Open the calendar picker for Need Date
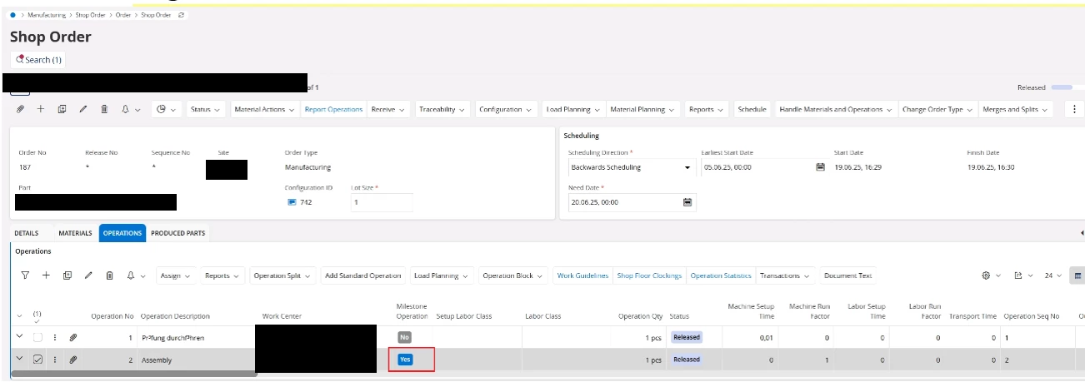The height and width of the screenshot is (382, 1085). 687,202
